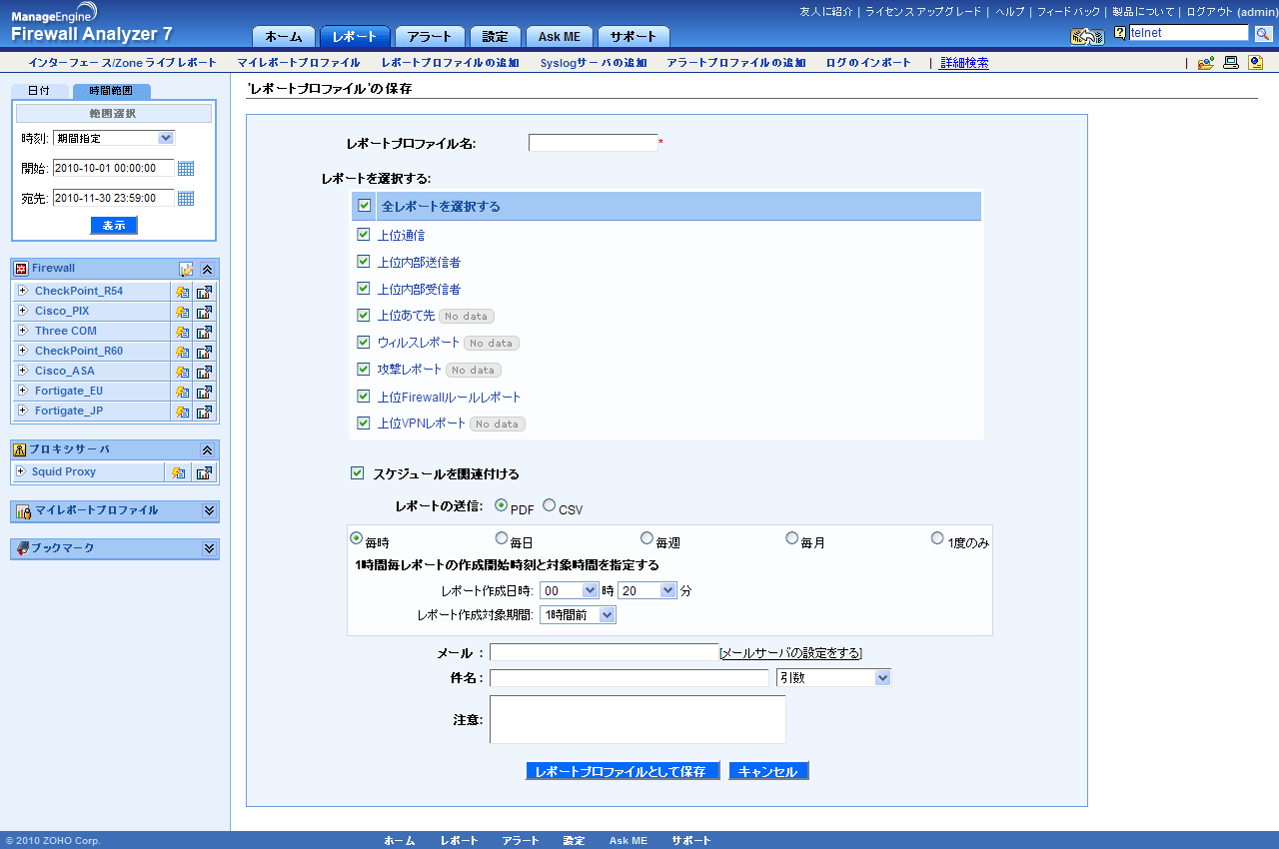
Task: Open the アラート top tab
Action: coord(430,37)
